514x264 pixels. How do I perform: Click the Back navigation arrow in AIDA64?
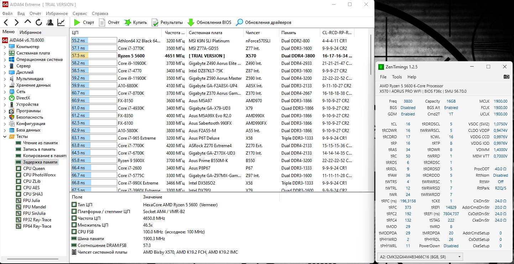click(x=6, y=22)
